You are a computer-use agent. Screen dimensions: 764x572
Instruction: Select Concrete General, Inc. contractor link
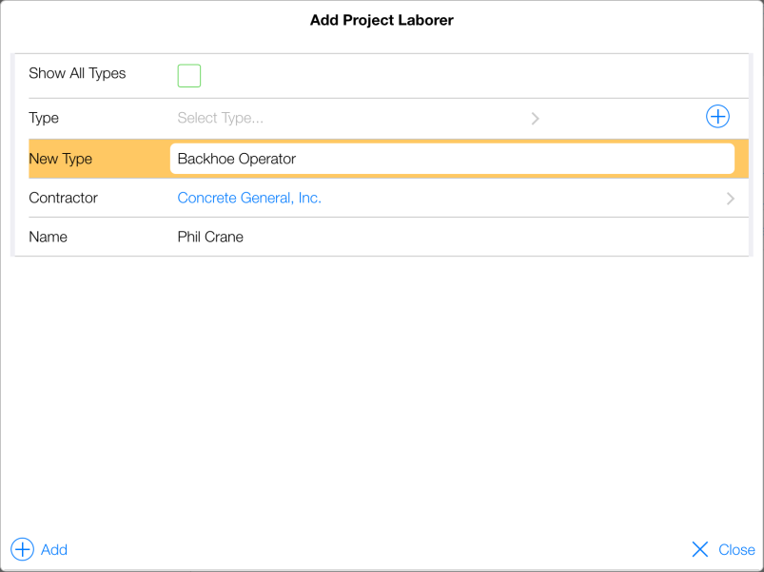click(249, 199)
